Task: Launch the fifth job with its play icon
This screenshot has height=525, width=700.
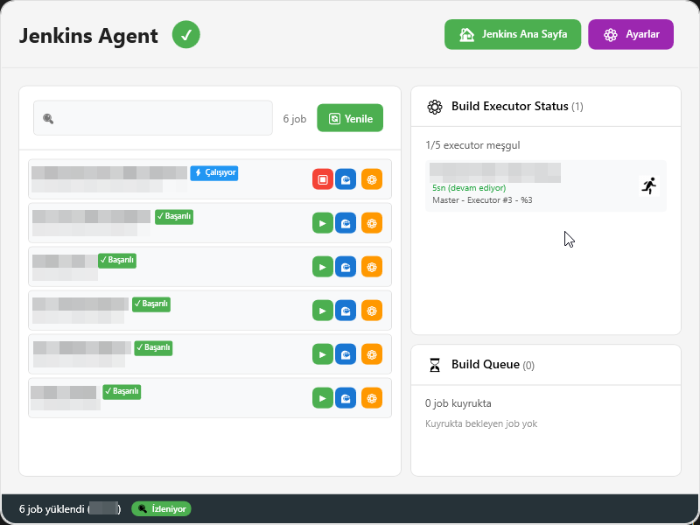Action: coord(323,354)
